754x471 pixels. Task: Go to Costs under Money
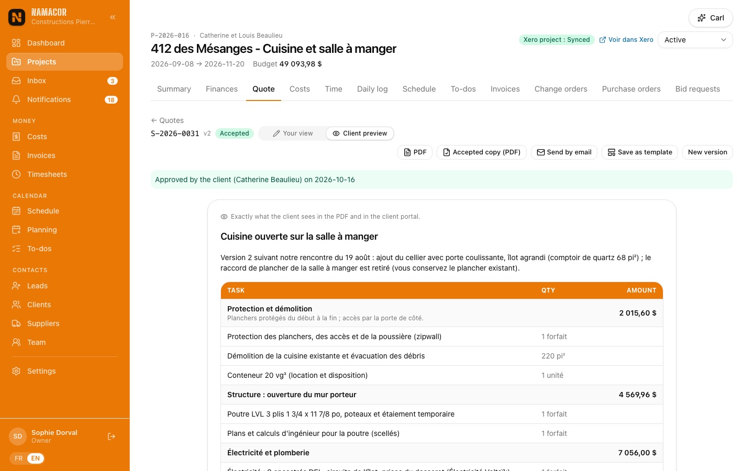point(64,137)
